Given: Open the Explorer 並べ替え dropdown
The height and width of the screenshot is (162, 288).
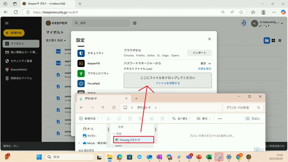Looking at the screenshot, I should [x=181, y=119].
